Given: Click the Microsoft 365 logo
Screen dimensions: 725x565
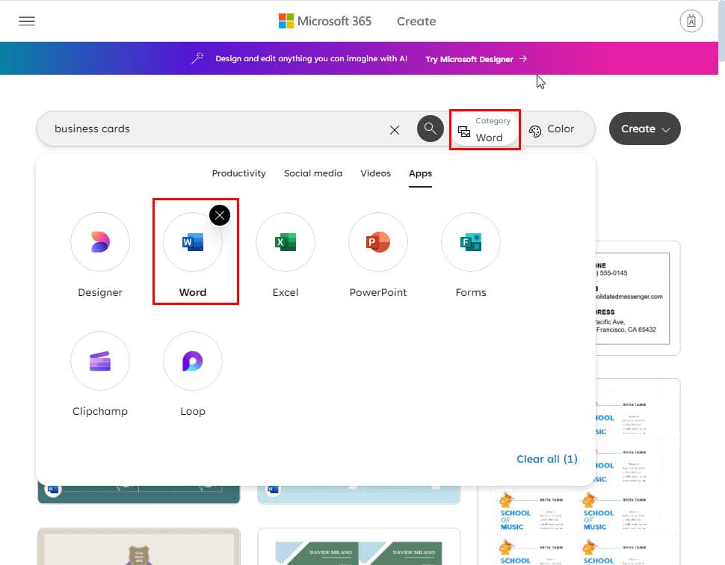Looking at the screenshot, I should tap(325, 21).
